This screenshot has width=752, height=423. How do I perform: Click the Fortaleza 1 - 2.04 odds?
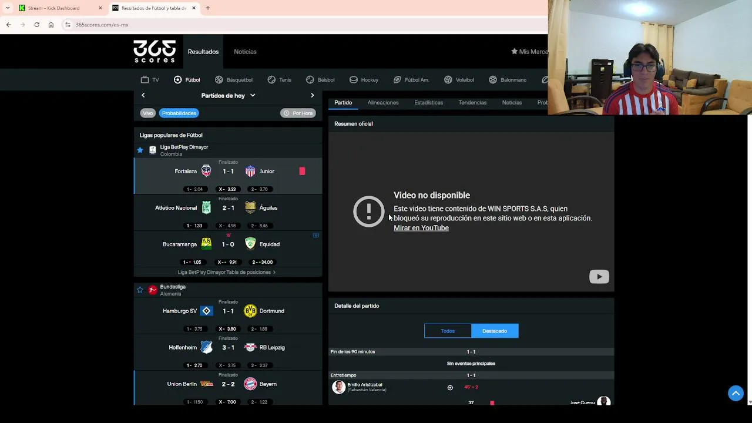click(x=194, y=189)
